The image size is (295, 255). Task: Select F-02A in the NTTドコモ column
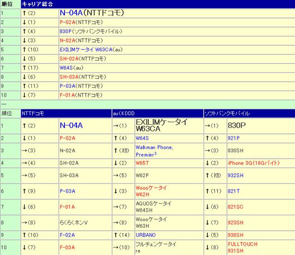(x=67, y=235)
